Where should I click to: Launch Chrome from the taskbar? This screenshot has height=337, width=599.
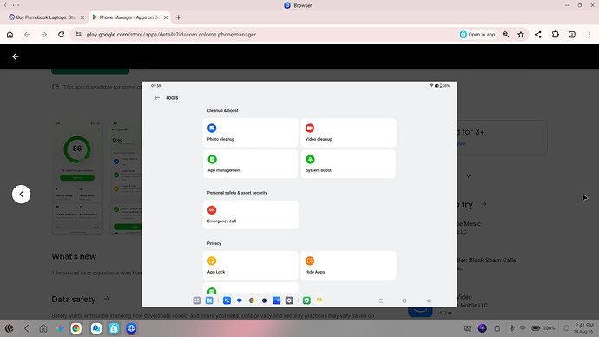(x=76, y=328)
